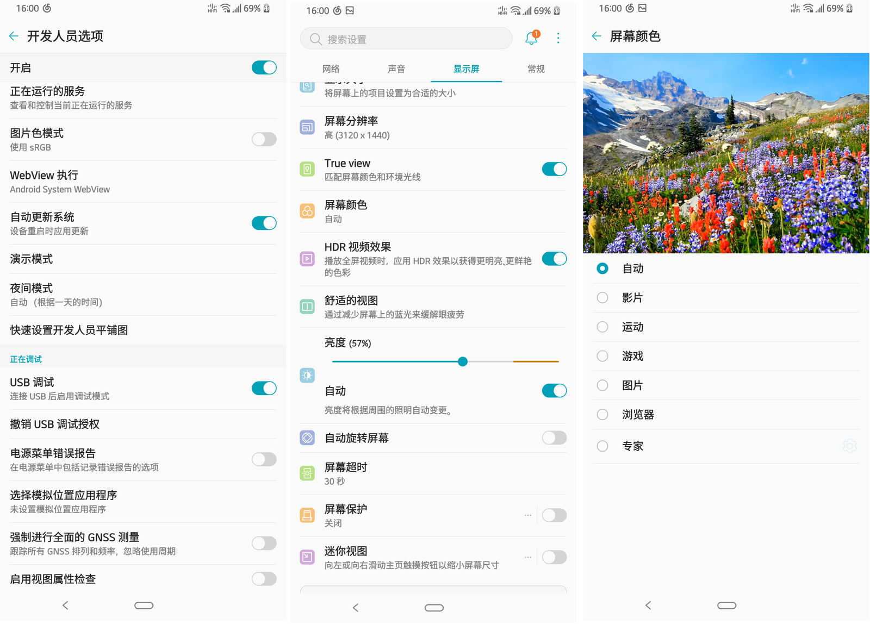Tap the search settings field
Viewport: 870px width, 624px height.
406,39
